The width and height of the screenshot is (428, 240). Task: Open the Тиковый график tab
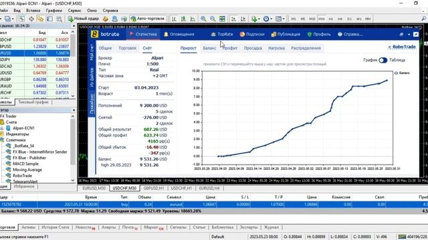click(x=33, y=102)
